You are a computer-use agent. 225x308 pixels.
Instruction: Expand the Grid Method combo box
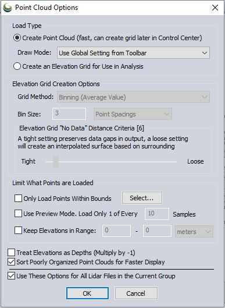click(x=133, y=97)
